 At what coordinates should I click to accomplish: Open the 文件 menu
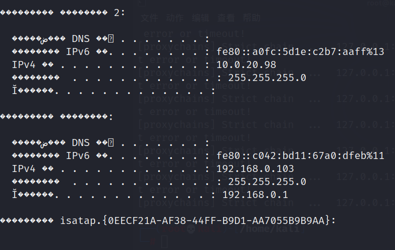149,18
